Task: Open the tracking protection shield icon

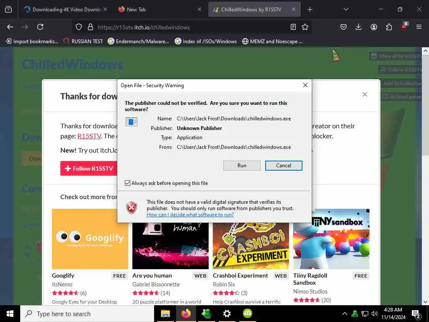Action: pyautogui.click(x=79, y=27)
